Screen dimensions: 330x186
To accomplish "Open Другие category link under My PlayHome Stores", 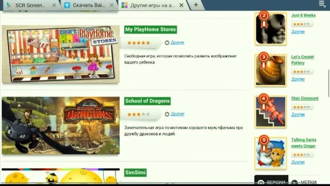I will pyautogui.click(x=177, y=42).
